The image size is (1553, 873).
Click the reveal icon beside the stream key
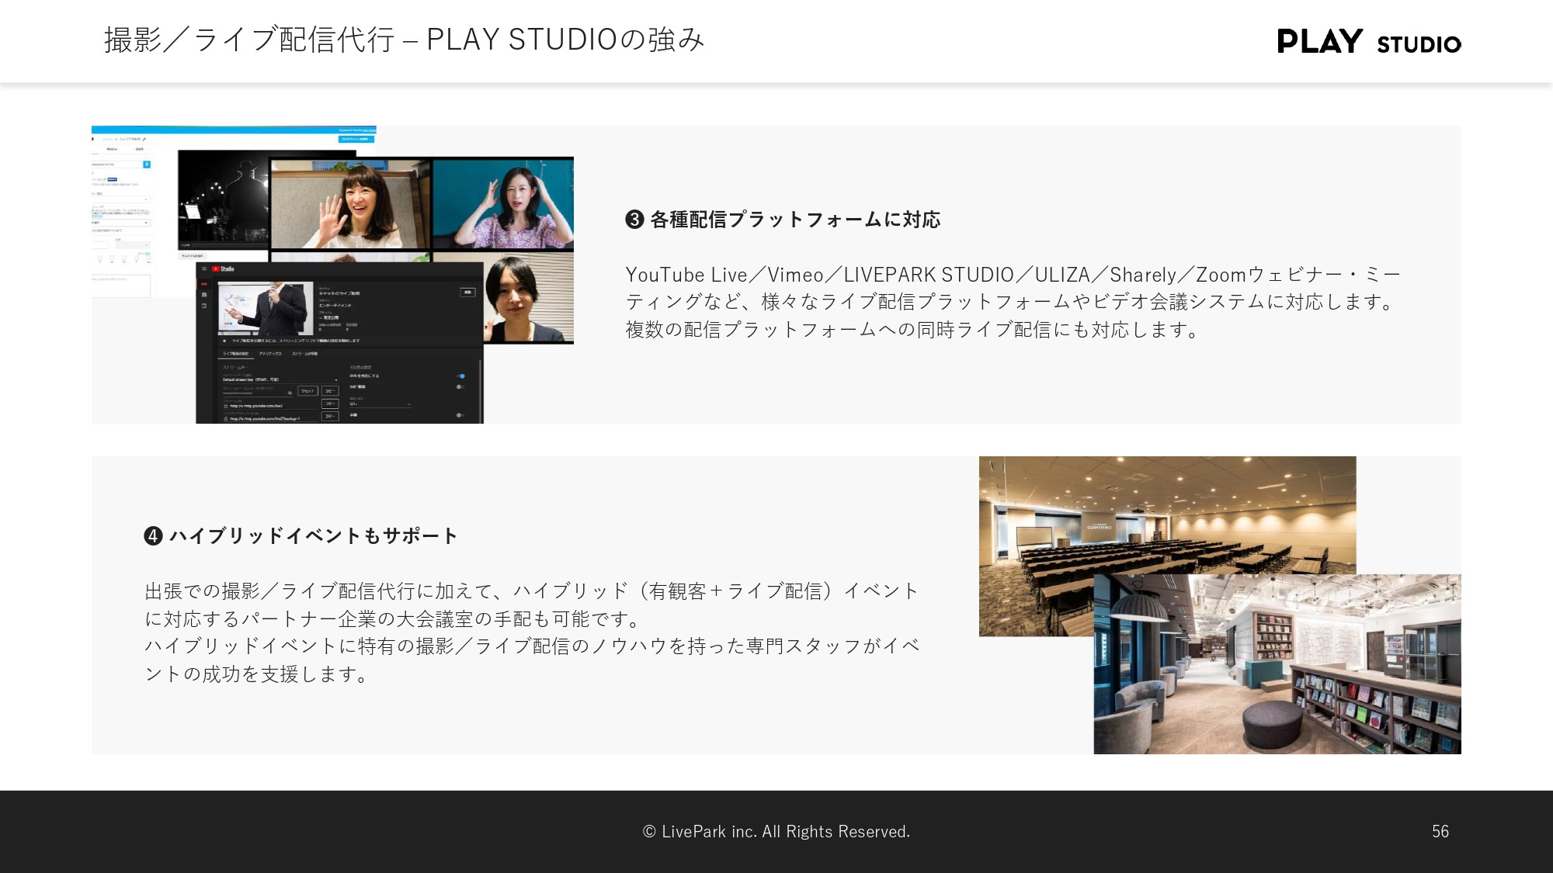(290, 394)
